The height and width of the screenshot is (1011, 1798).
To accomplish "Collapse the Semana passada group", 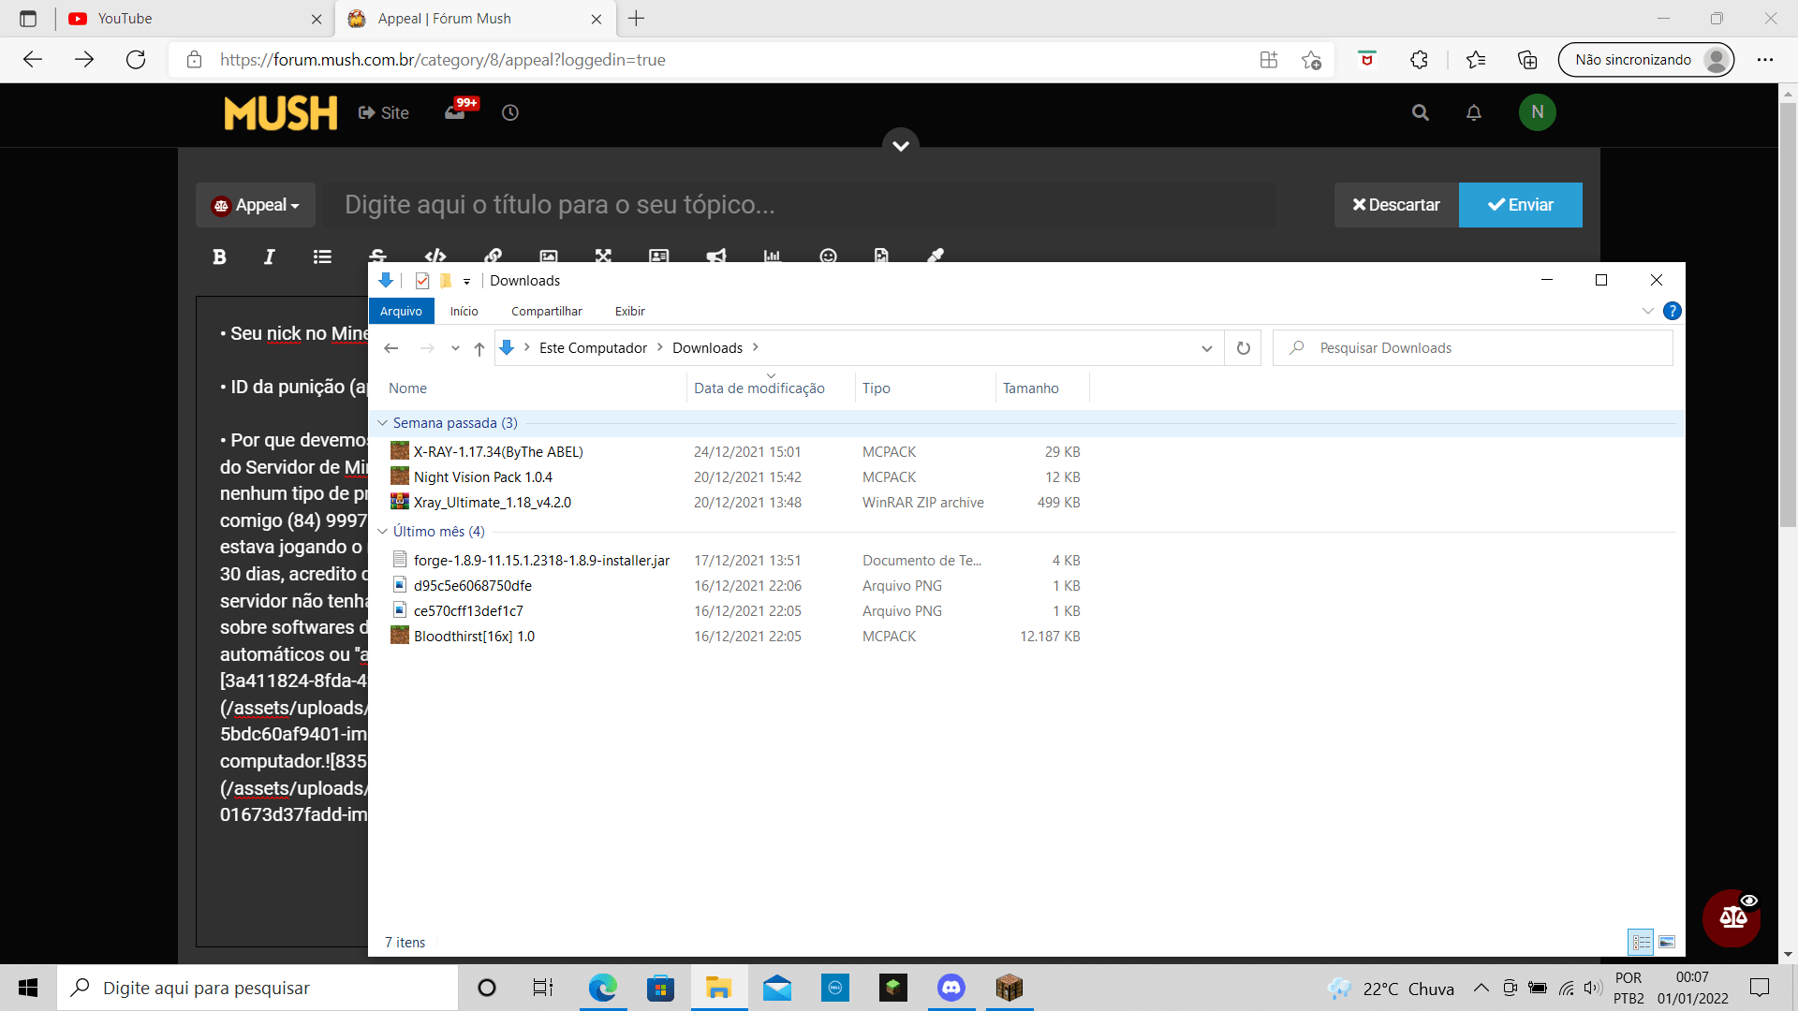I will click(x=382, y=423).
